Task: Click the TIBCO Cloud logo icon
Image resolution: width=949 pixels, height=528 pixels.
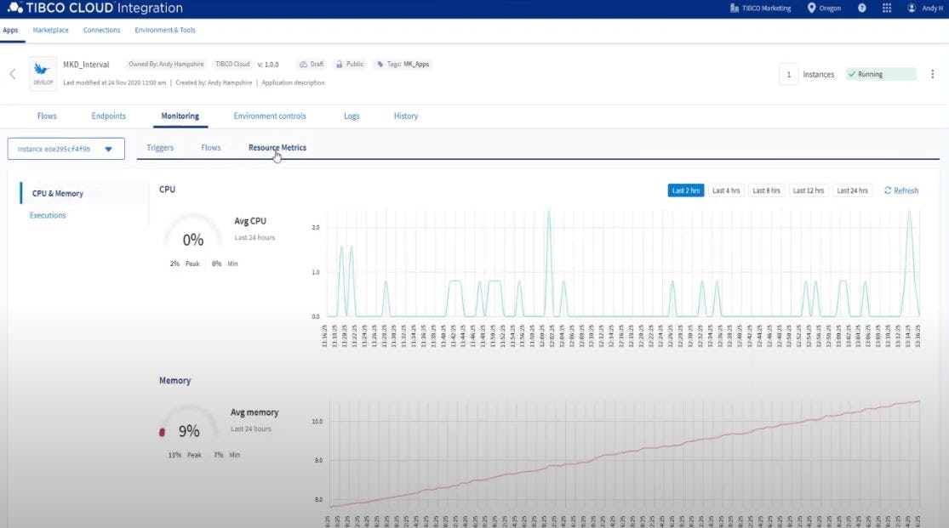Action: click(15, 8)
